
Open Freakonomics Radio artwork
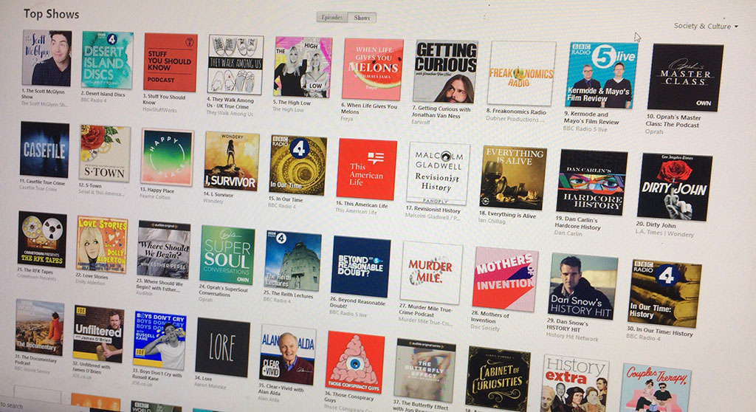point(522,74)
